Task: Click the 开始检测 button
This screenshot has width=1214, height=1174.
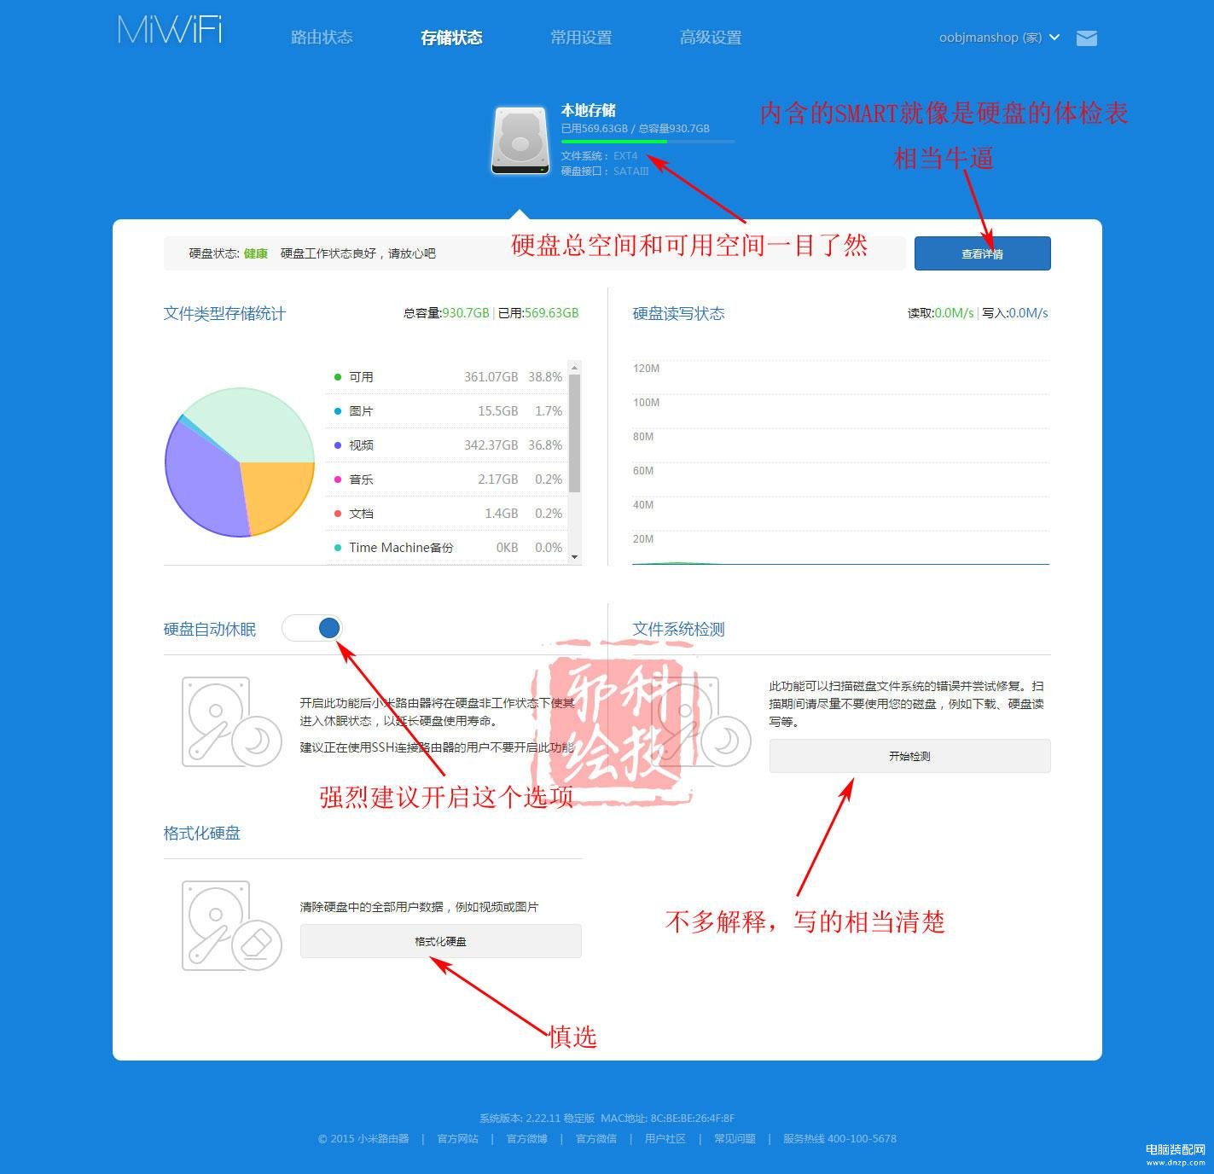Action: coord(909,756)
